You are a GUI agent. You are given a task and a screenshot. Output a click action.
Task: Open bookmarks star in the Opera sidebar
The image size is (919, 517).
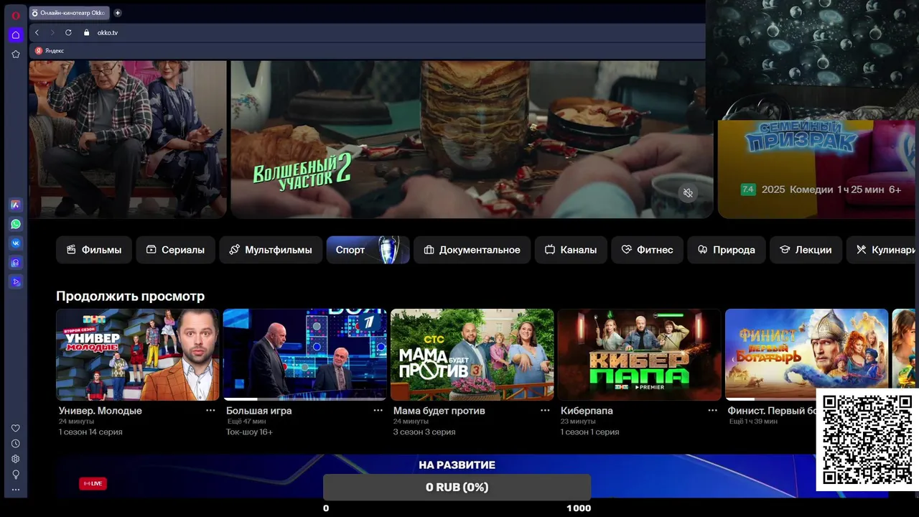(15, 54)
